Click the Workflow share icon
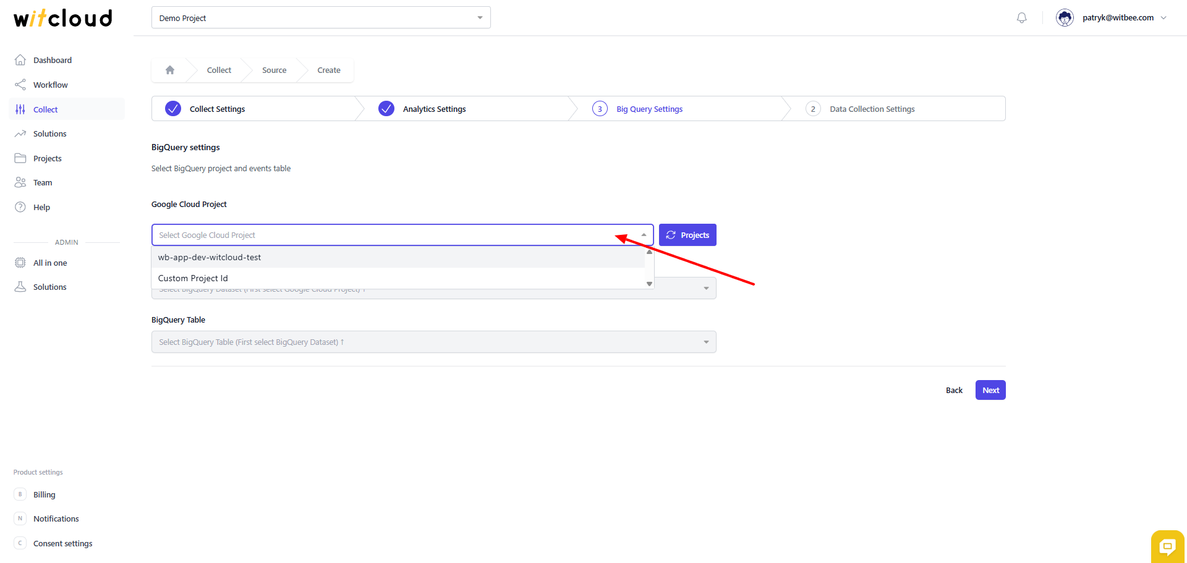 tap(20, 85)
